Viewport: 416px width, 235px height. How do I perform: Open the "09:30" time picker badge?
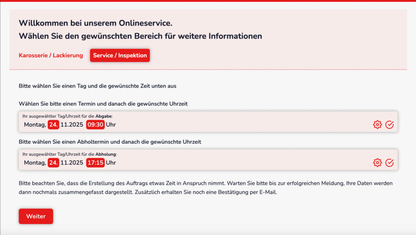(x=95, y=125)
